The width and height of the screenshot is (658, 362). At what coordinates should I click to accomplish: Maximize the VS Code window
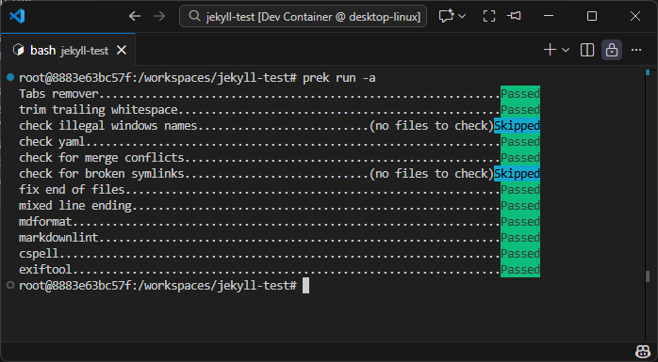point(592,16)
